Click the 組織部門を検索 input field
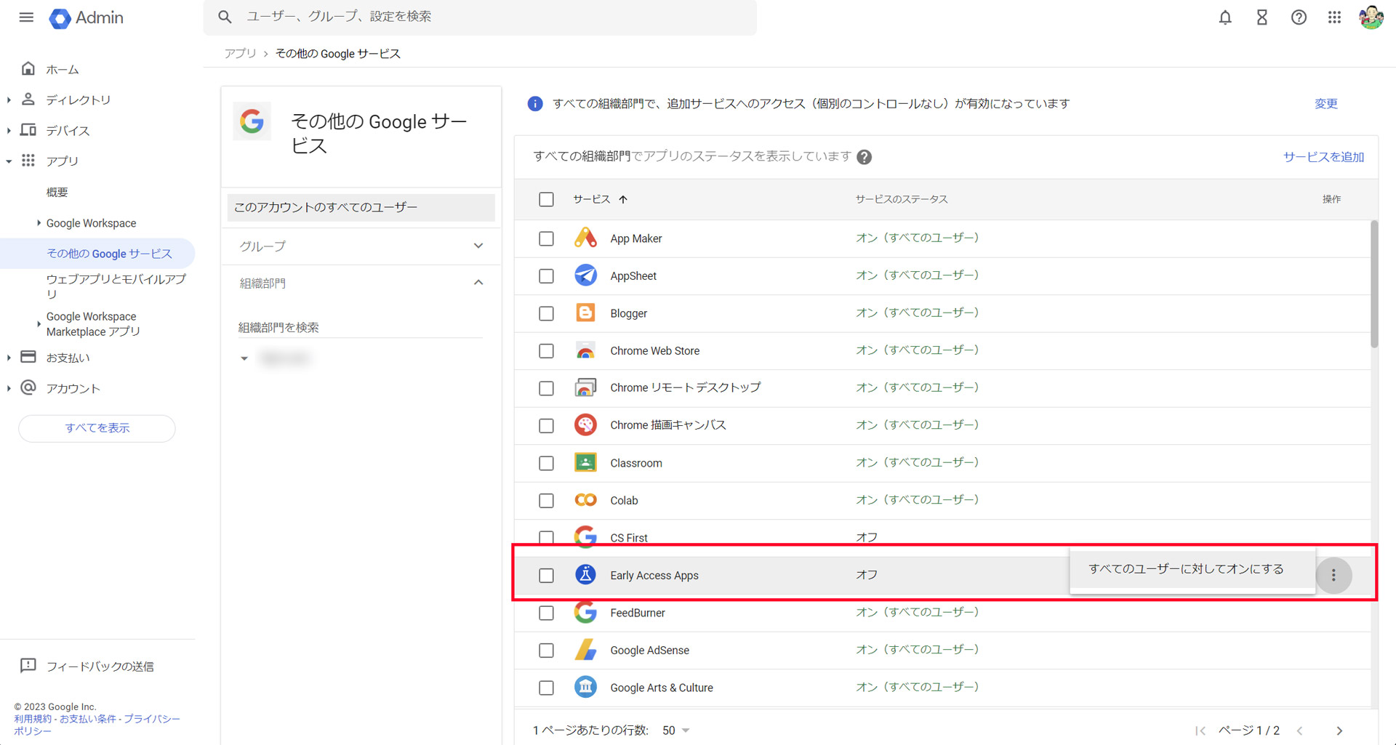 click(361, 328)
